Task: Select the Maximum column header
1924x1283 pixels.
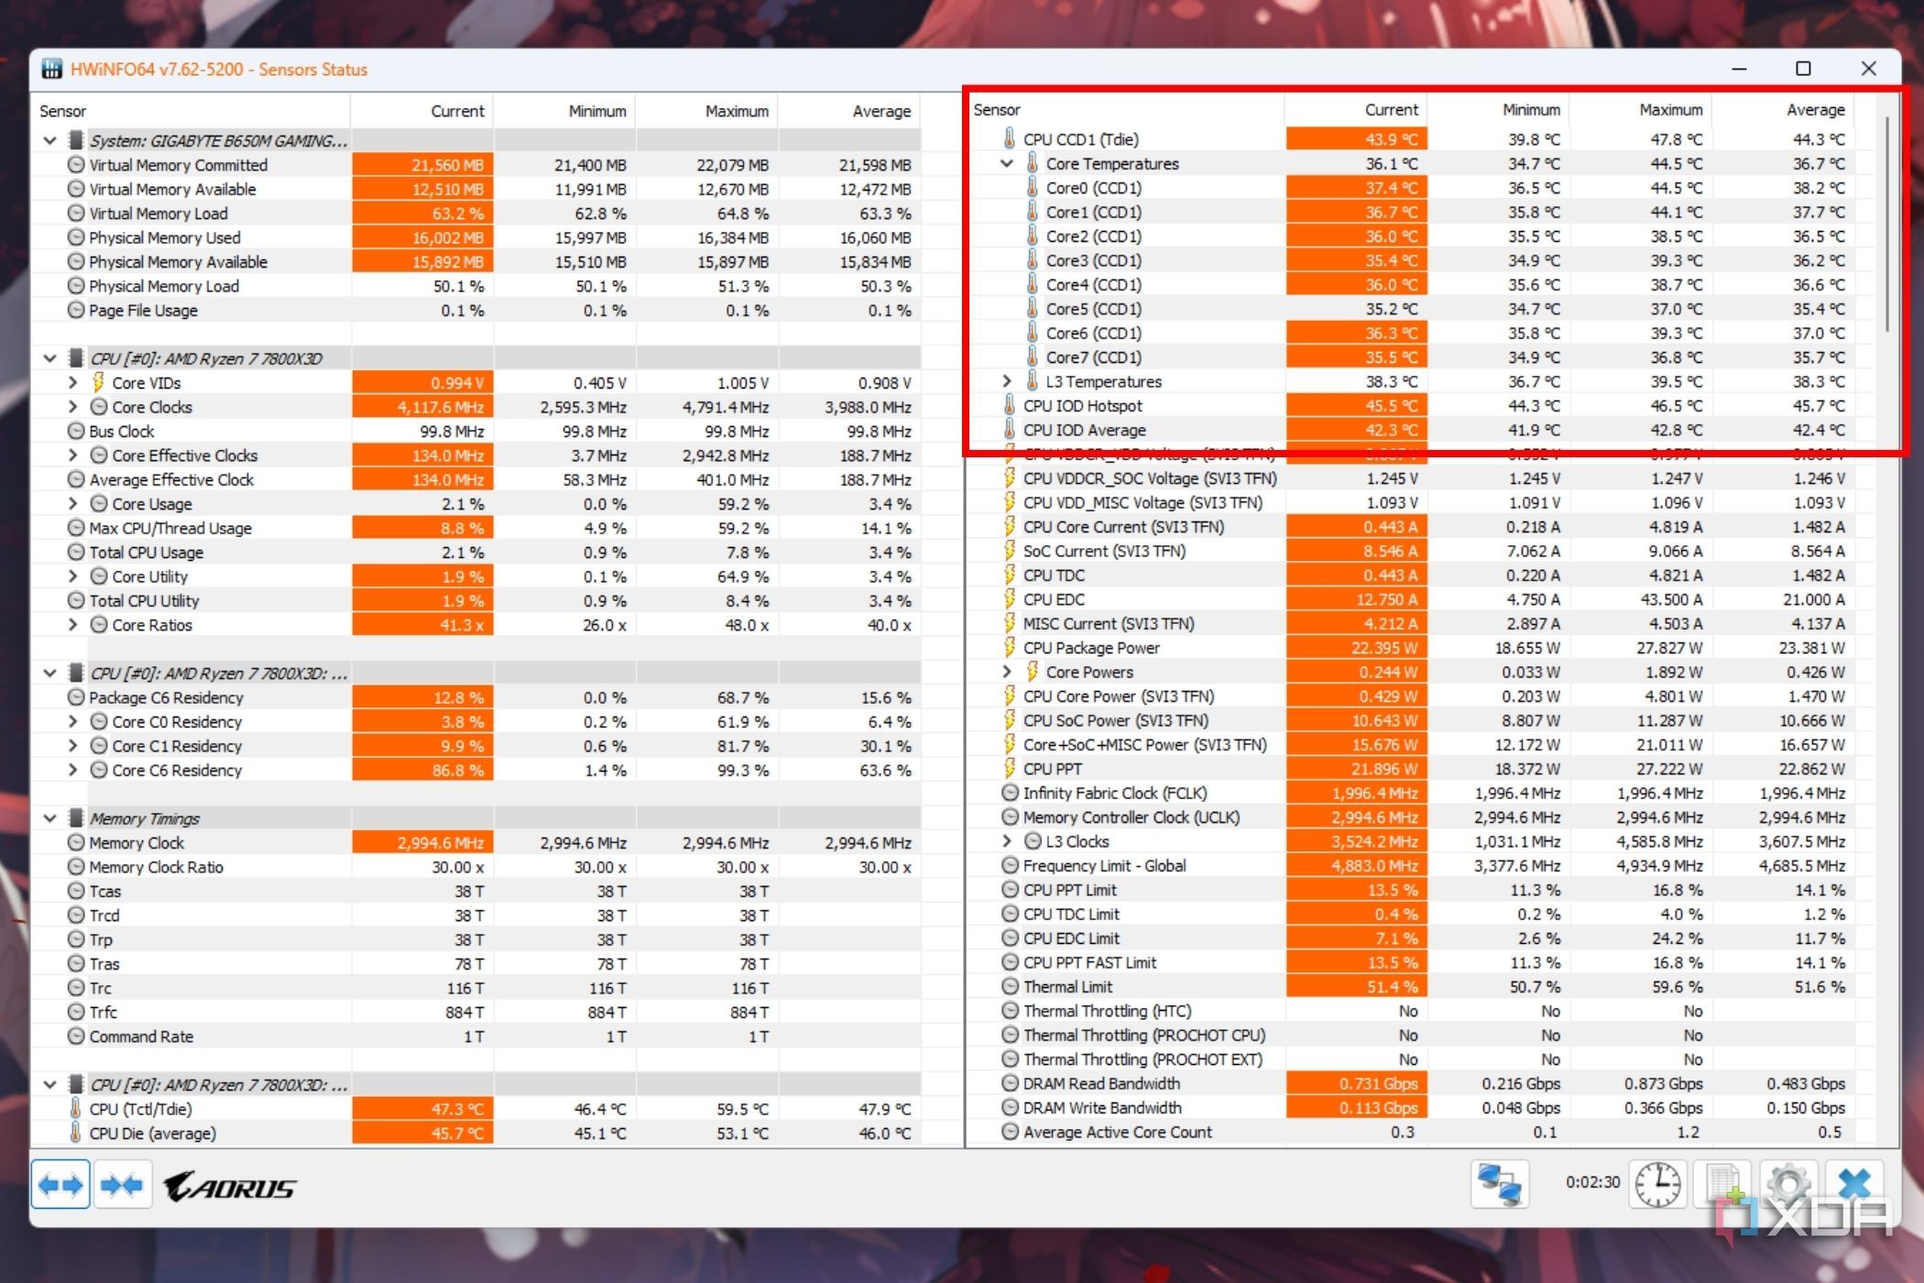Action: [738, 110]
